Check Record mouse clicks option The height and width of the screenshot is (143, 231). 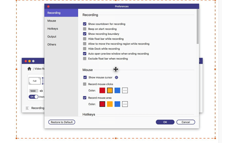(85, 84)
